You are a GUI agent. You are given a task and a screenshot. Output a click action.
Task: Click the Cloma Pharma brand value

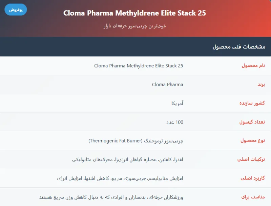(167, 85)
